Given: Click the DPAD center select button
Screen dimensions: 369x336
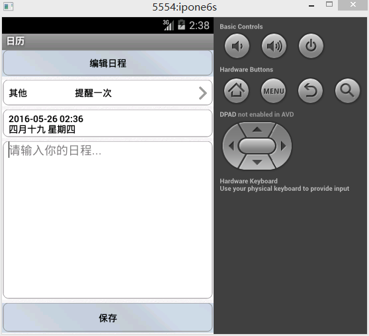Looking at the screenshot, I should (x=257, y=146).
